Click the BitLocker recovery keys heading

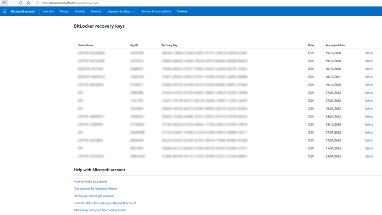point(99,26)
